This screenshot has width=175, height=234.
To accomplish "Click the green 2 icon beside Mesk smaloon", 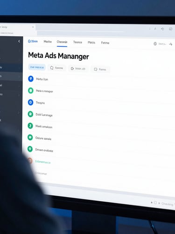I will 30,126.
